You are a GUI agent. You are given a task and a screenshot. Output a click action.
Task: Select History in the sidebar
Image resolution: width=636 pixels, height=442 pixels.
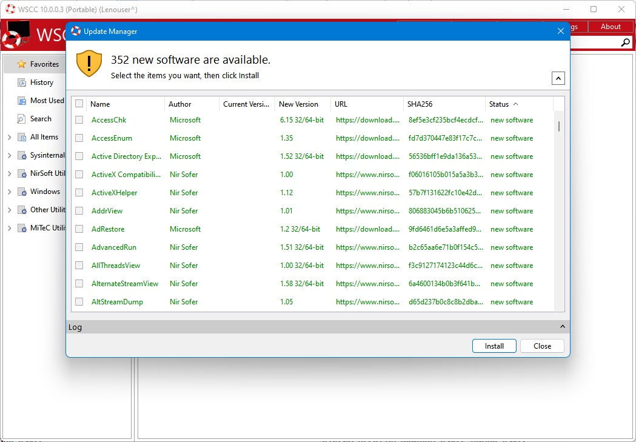35,82
